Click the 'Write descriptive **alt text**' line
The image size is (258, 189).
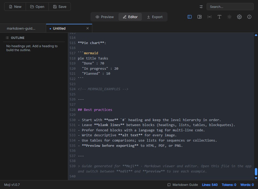coord(127,135)
